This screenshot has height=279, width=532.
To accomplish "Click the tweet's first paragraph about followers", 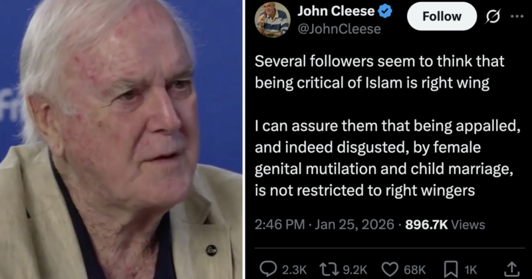I will coord(380,72).
